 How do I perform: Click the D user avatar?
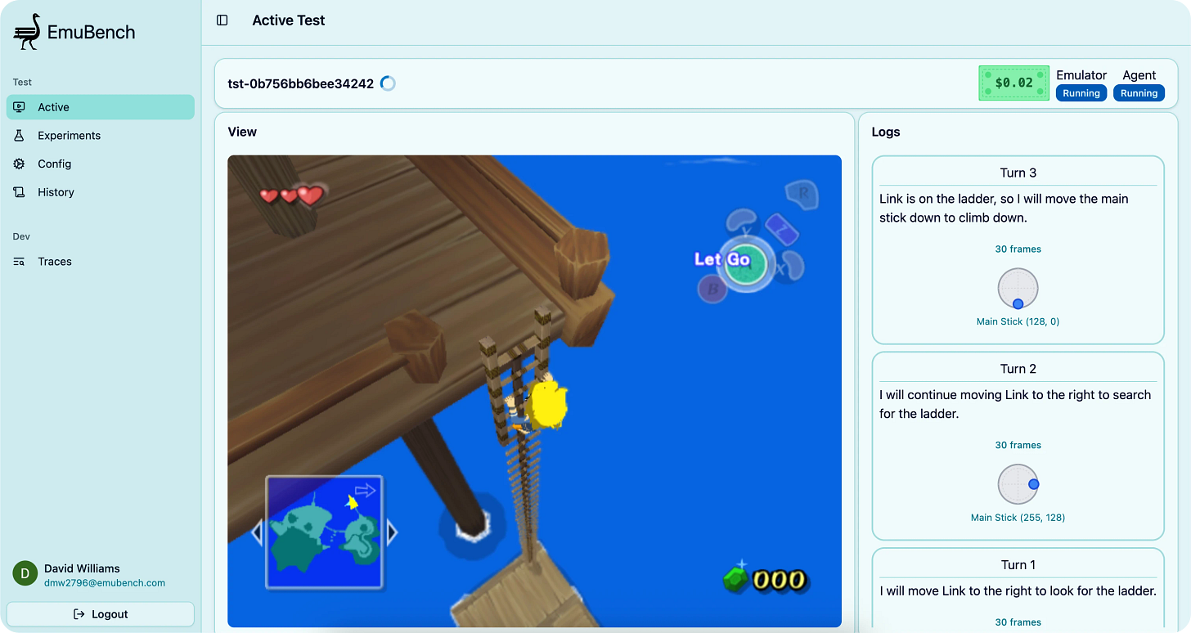25,574
